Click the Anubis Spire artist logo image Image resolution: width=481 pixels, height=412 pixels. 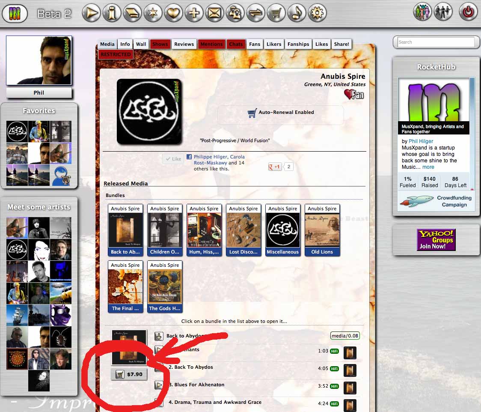149,111
